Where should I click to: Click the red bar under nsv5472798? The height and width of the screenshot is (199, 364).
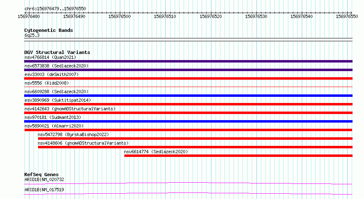[195, 139]
